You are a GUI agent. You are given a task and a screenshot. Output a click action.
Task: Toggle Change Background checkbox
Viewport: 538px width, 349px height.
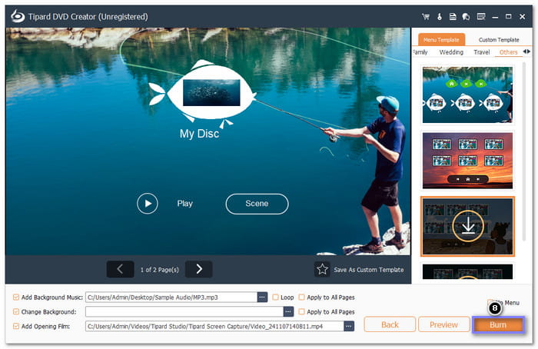[16, 311]
